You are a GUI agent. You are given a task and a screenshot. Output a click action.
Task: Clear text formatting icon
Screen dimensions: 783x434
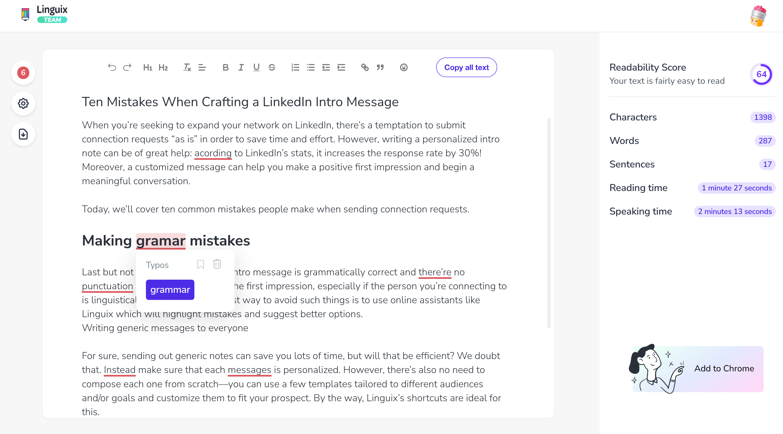(x=187, y=67)
